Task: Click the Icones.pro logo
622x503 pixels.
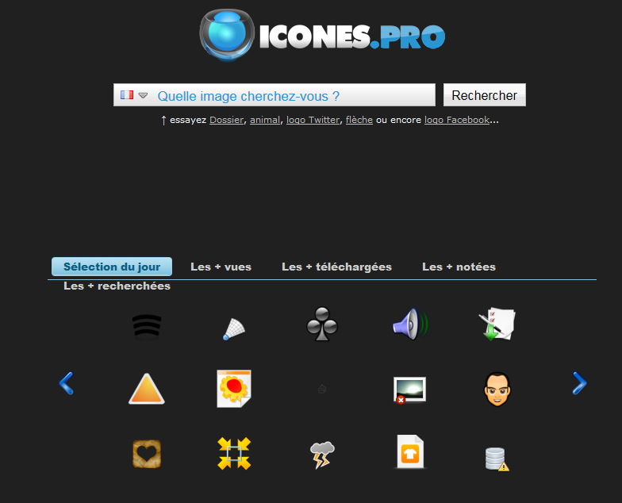Action: tap(322, 35)
